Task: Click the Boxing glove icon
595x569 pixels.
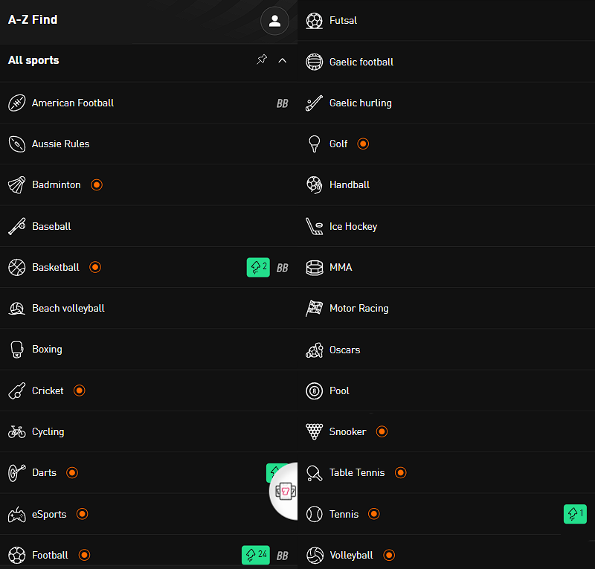Action: coord(16,350)
